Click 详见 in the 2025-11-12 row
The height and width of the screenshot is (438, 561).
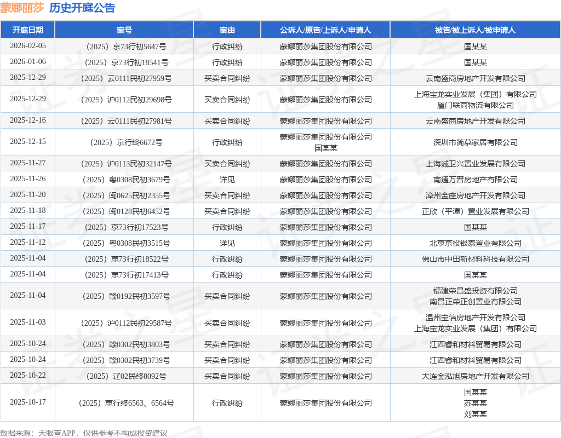pos(227,243)
